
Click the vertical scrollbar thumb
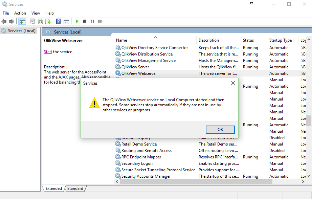point(309,121)
